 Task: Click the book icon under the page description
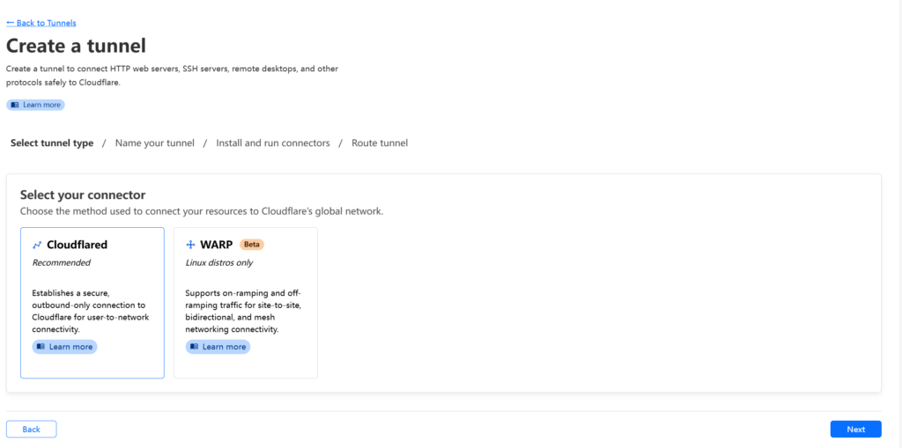point(15,105)
